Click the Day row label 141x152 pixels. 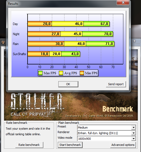coord(15,24)
